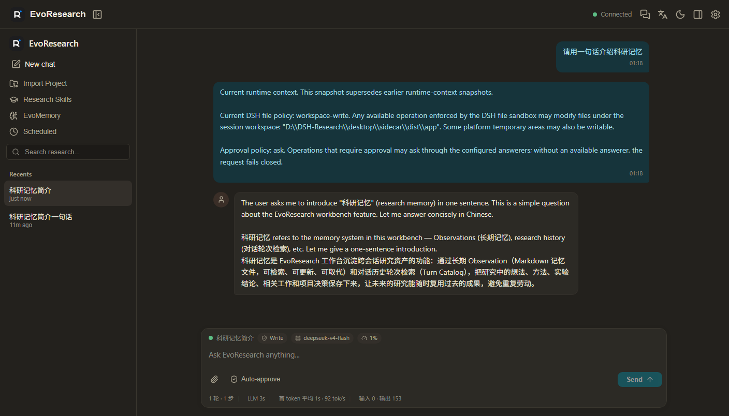
Task: Click the 1 轮 · 1 步 stat
Action: [221, 398]
